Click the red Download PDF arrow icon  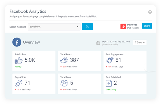[x=123, y=26]
